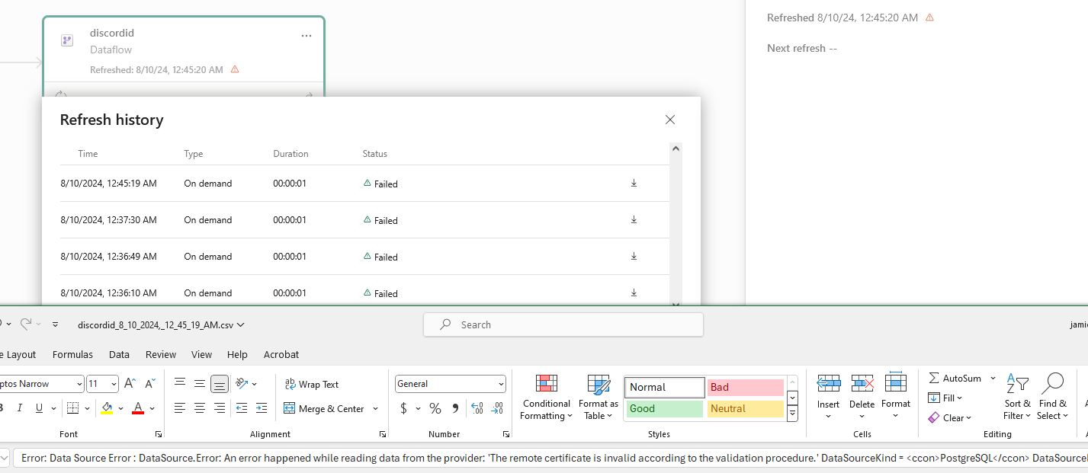Apply the Neutral cell style
The image size is (1088, 473).
pos(745,408)
